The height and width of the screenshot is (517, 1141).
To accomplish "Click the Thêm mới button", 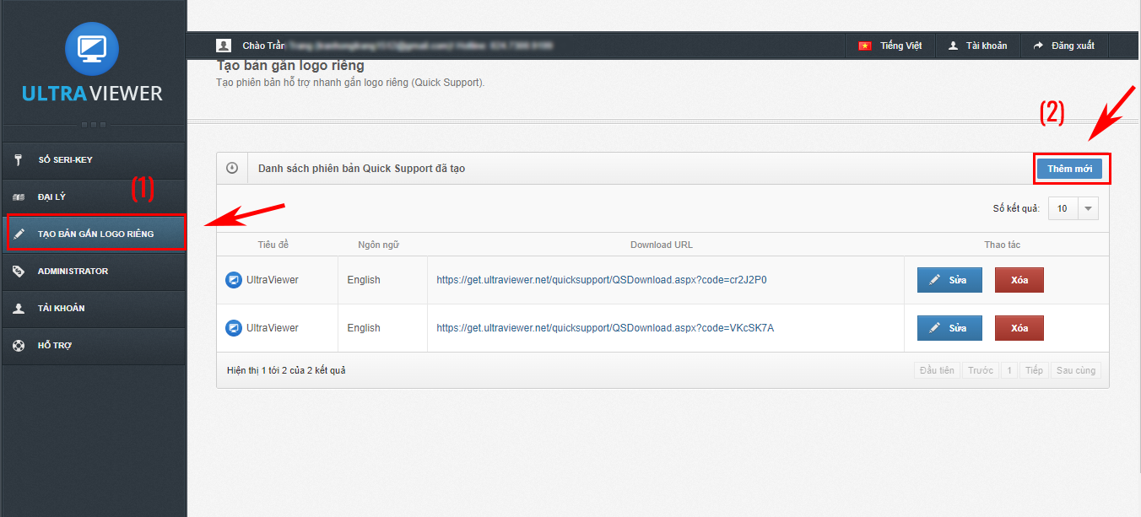I will point(1069,169).
